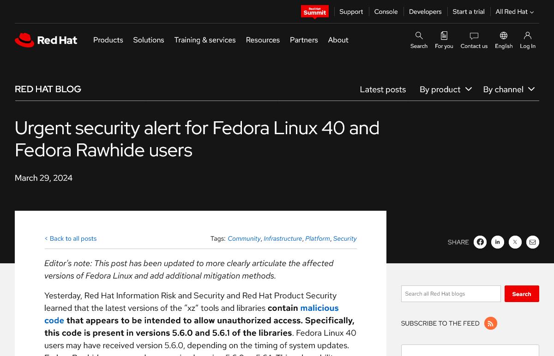Open the For you document icon
This screenshot has height=356, width=554.
444,36
